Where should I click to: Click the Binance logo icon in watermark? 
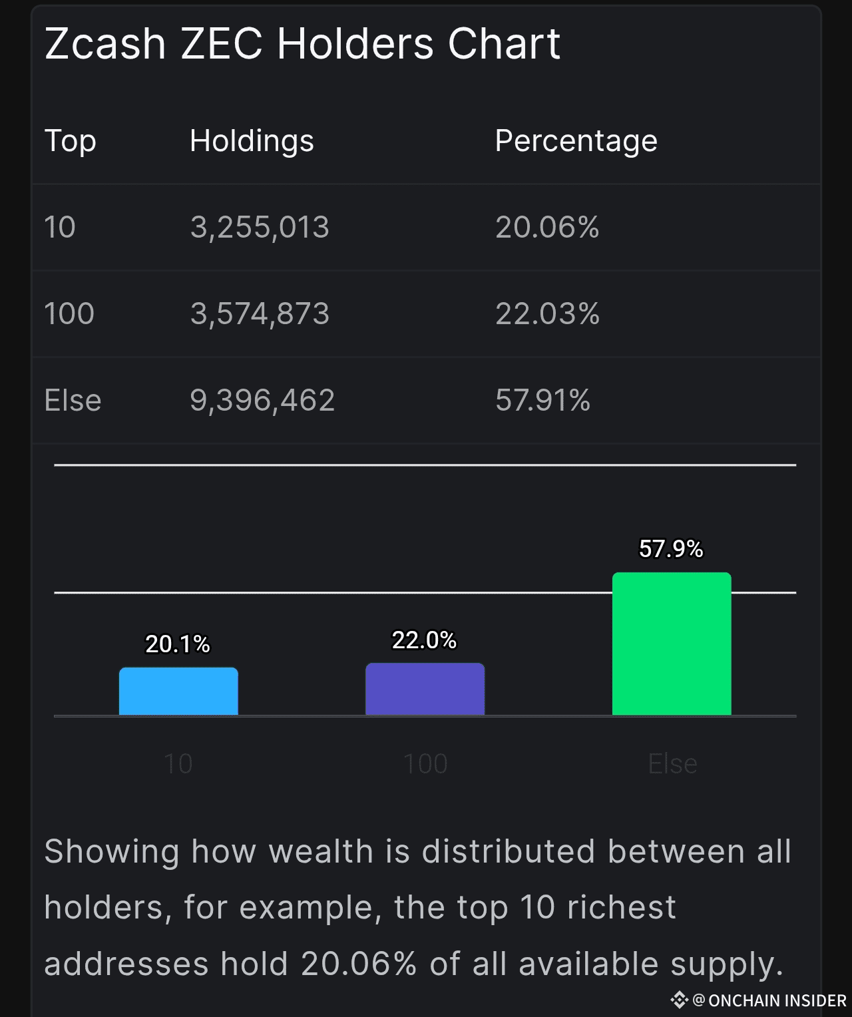pos(678,1000)
